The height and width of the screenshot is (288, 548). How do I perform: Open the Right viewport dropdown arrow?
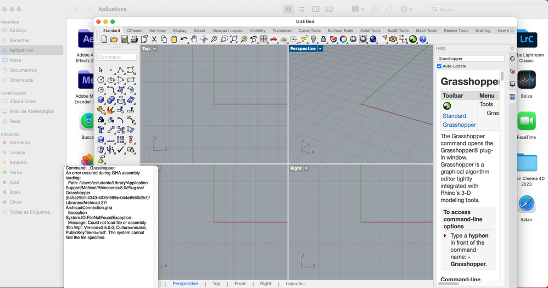(306, 168)
